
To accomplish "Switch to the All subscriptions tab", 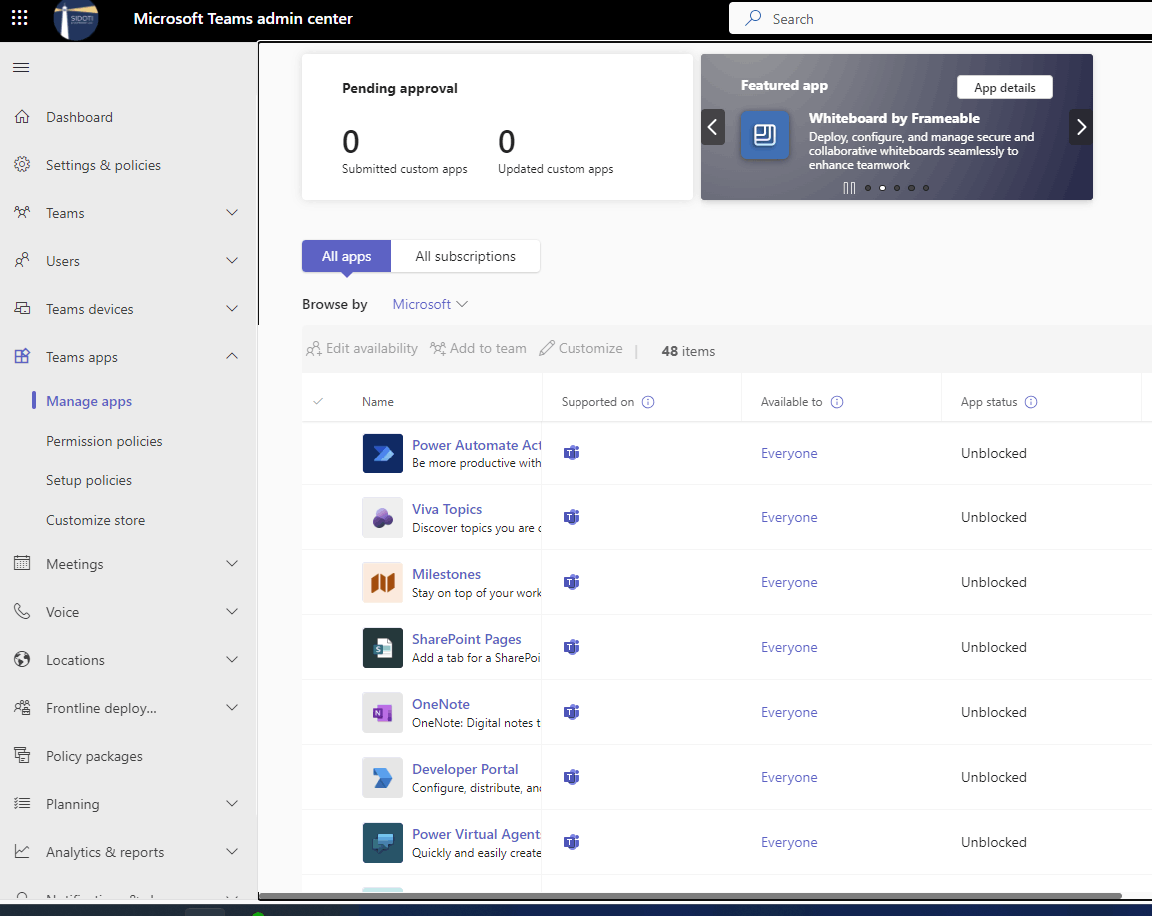I will point(465,256).
